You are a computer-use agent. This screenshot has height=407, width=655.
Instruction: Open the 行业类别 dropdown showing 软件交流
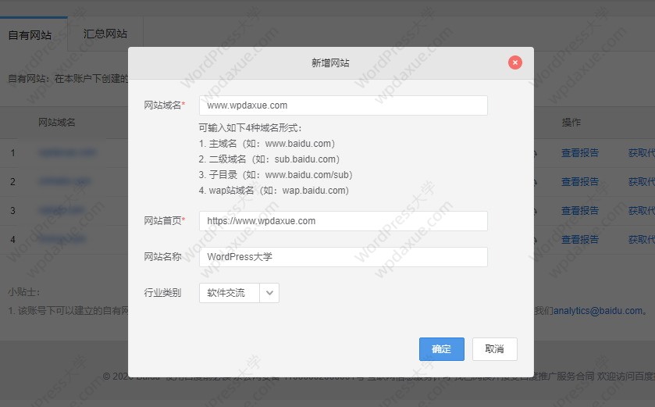pyautogui.click(x=239, y=293)
